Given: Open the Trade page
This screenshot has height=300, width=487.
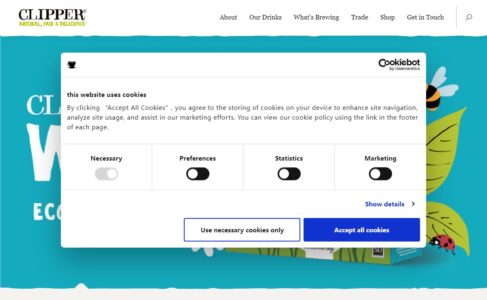Looking at the screenshot, I should coord(360,17).
